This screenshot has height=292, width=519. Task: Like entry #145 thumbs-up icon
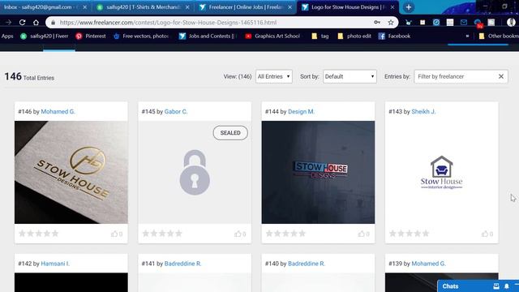point(238,234)
